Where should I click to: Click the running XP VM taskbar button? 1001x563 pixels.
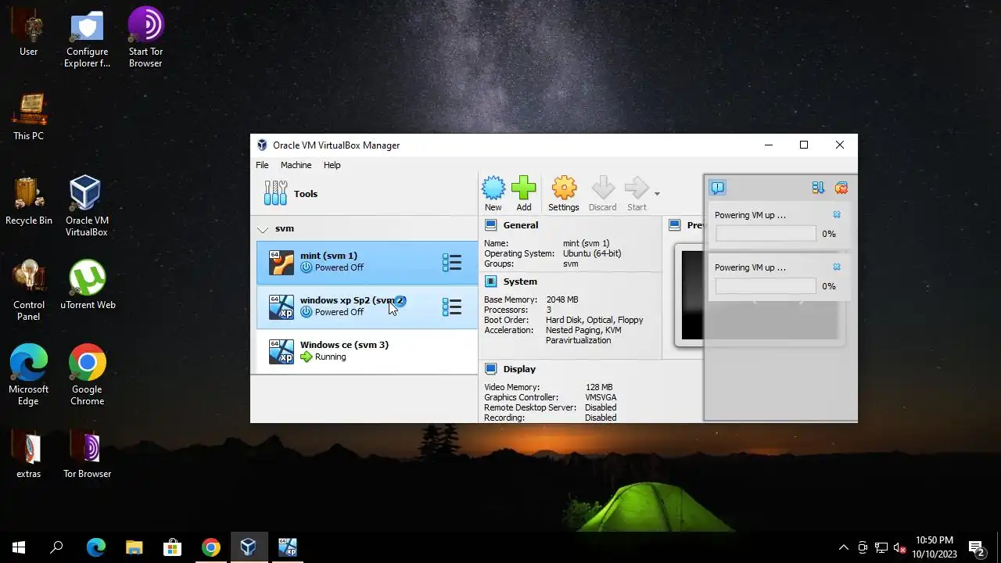coord(287,547)
